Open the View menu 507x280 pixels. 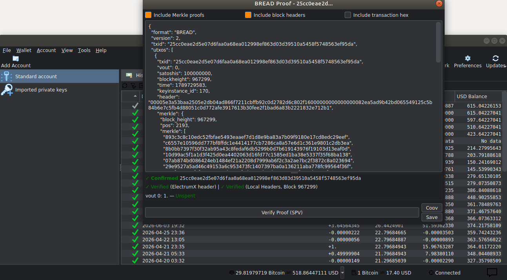(67, 50)
